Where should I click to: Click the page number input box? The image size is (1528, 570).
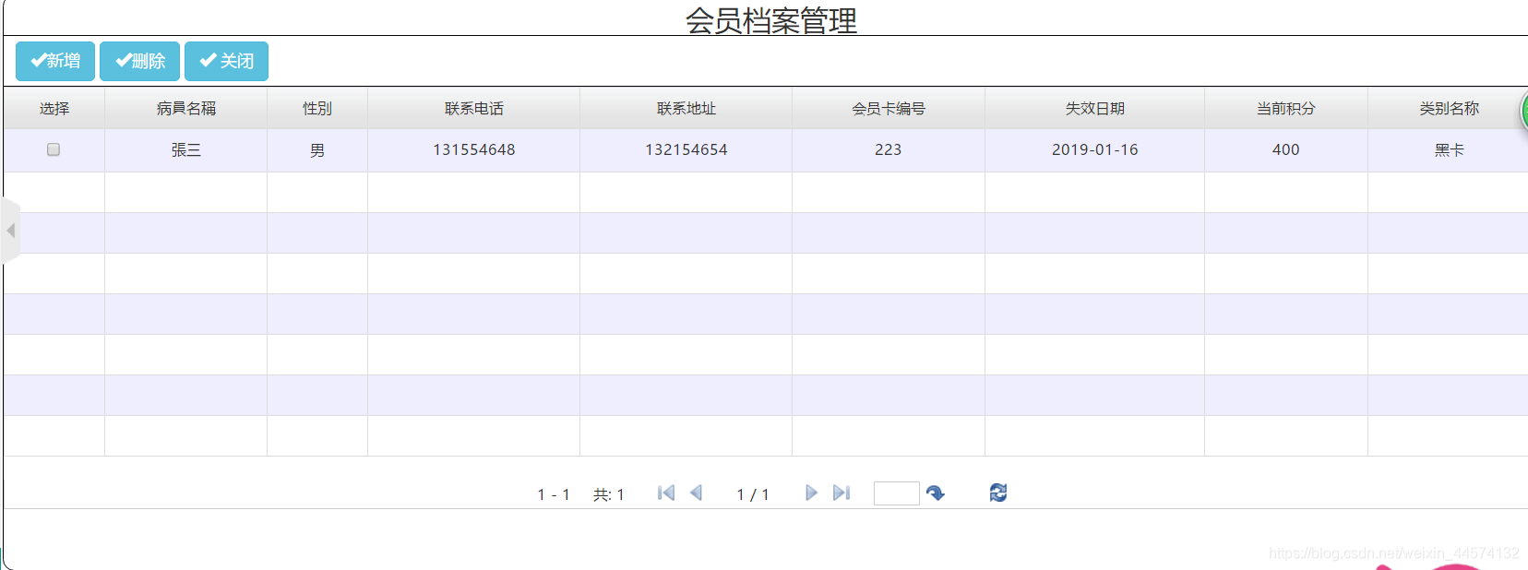[897, 493]
